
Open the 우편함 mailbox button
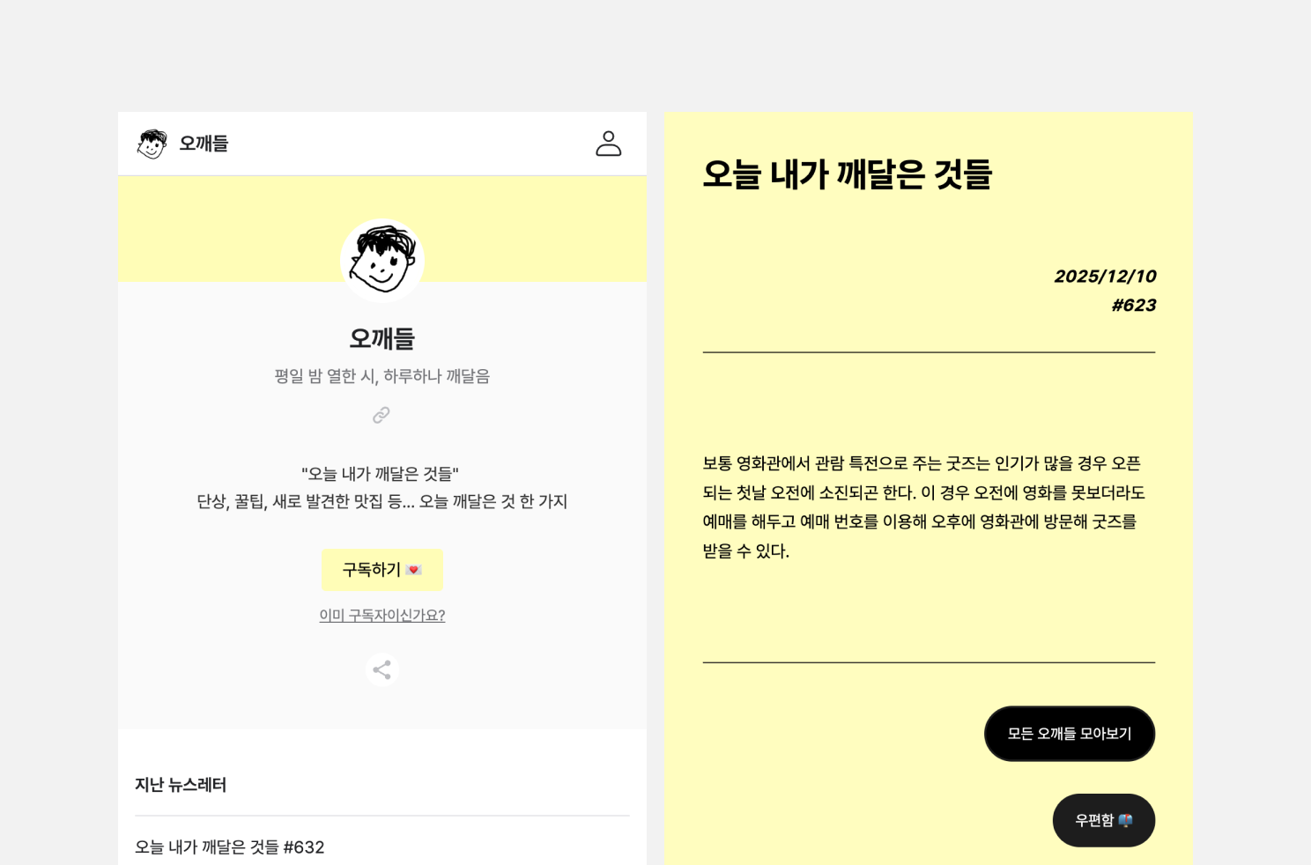coord(1103,820)
